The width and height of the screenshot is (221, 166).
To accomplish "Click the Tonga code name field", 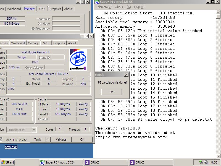I will point(22,57).
